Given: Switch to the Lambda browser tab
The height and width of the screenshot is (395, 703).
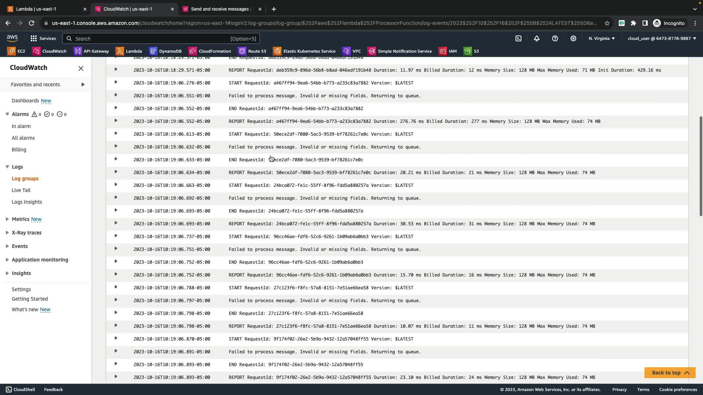Looking at the screenshot, I should pos(44,9).
